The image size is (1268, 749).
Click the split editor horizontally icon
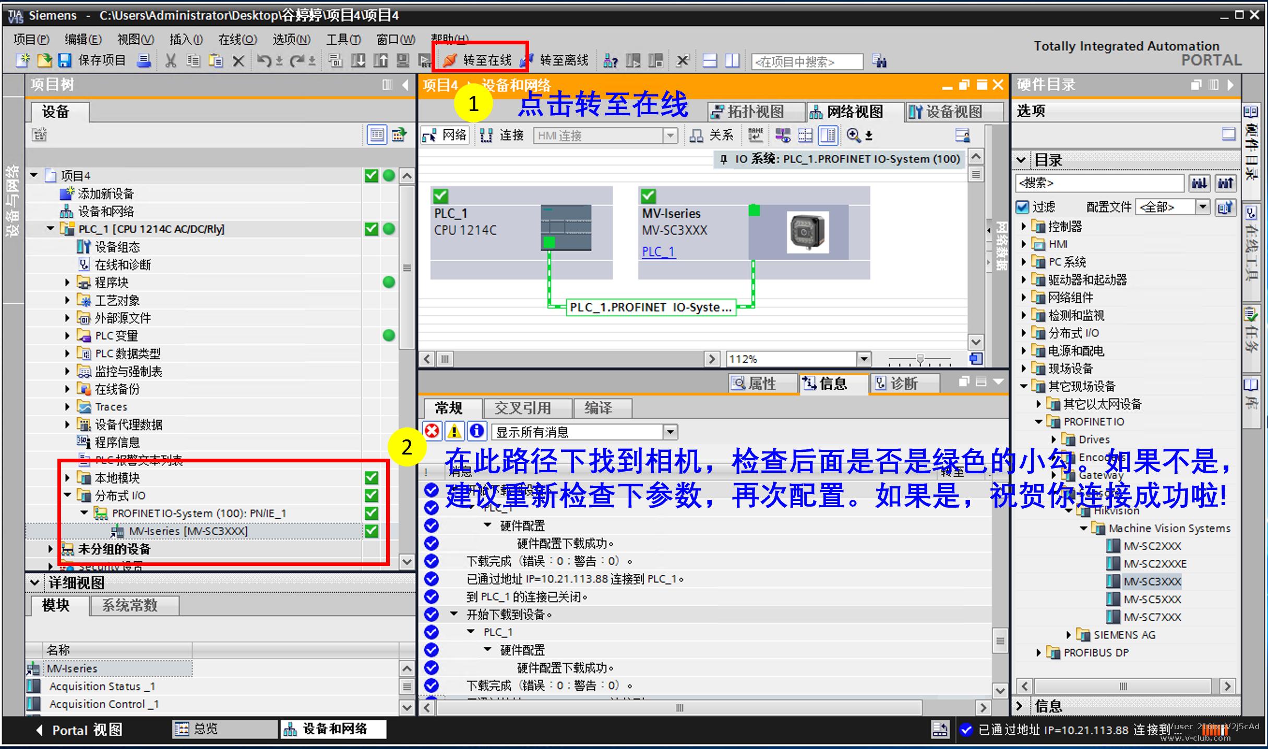pyautogui.click(x=710, y=61)
